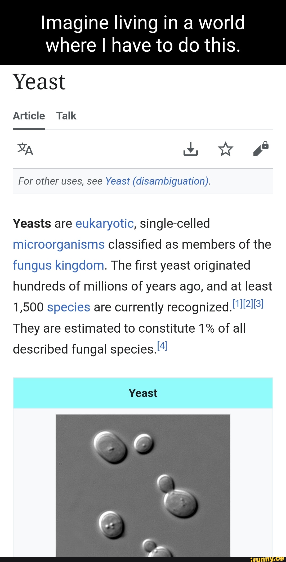The image size is (286, 562).
Task: Tap the download arrow to save the article
Action: [191, 149]
